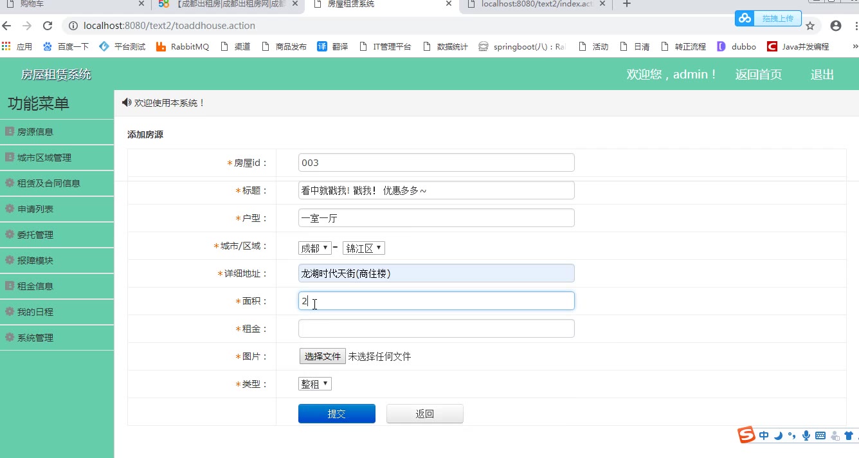
Task: Open the soft keyboard icon in Sogou bar
Action: [x=820, y=435]
